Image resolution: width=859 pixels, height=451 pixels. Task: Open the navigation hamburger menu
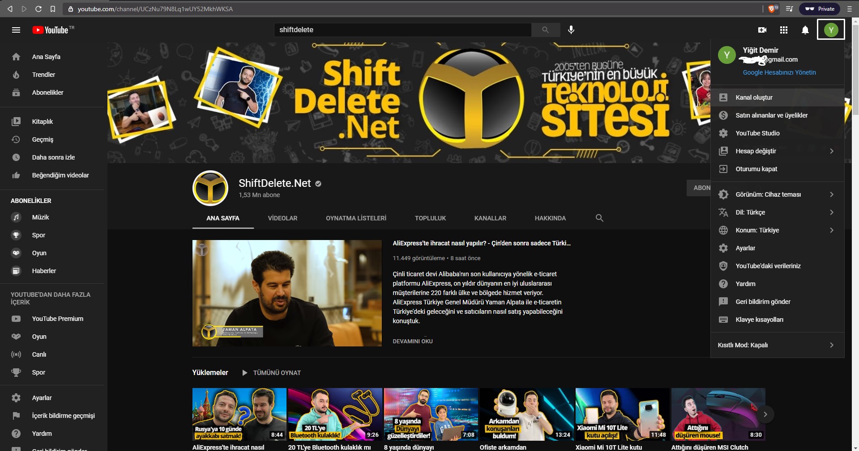coord(16,30)
